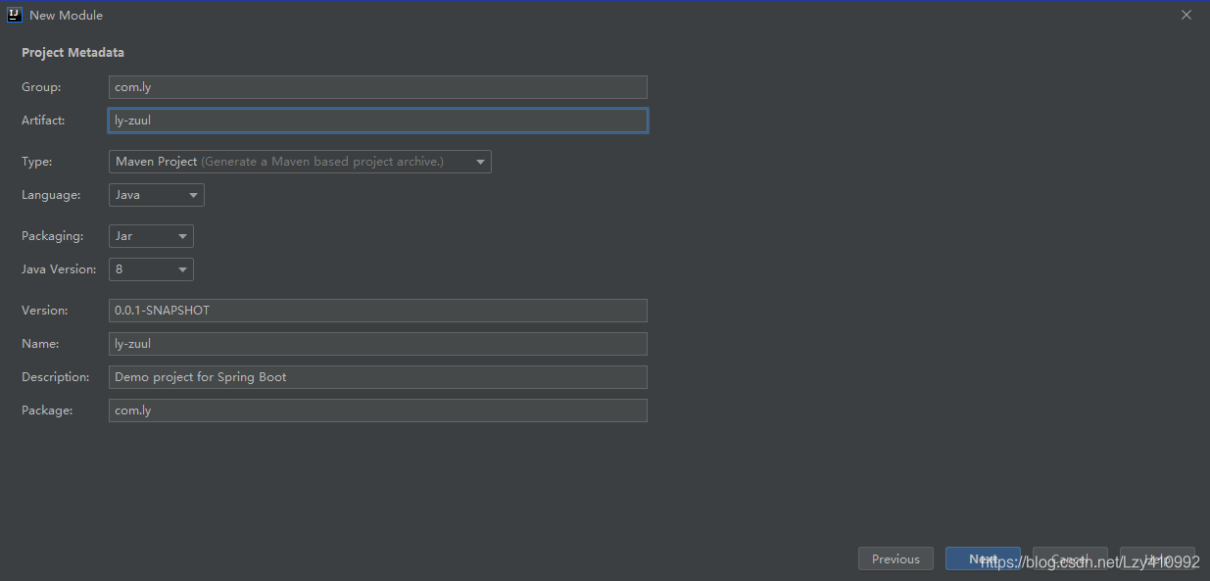Click the Name field containing ly-zuul
The width and height of the screenshot is (1210, 581).
click(378, 344)
